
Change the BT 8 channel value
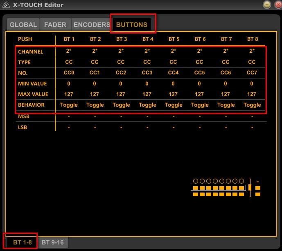coord(252,51)
